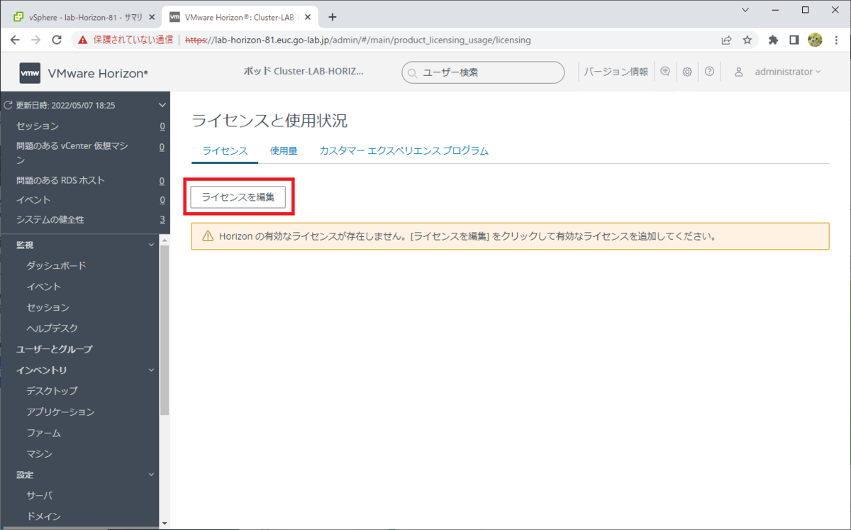This screenshot has height=530, width=851.
Task: Open a new browser tab with plus button
Action: pos(333,17)
